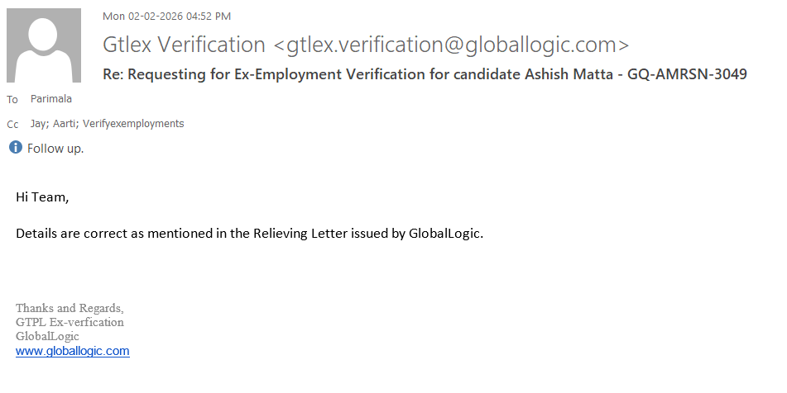Screen dimensions: 787x393
Task: Click the sender's profile avatar picture
Action: (44, 45)
